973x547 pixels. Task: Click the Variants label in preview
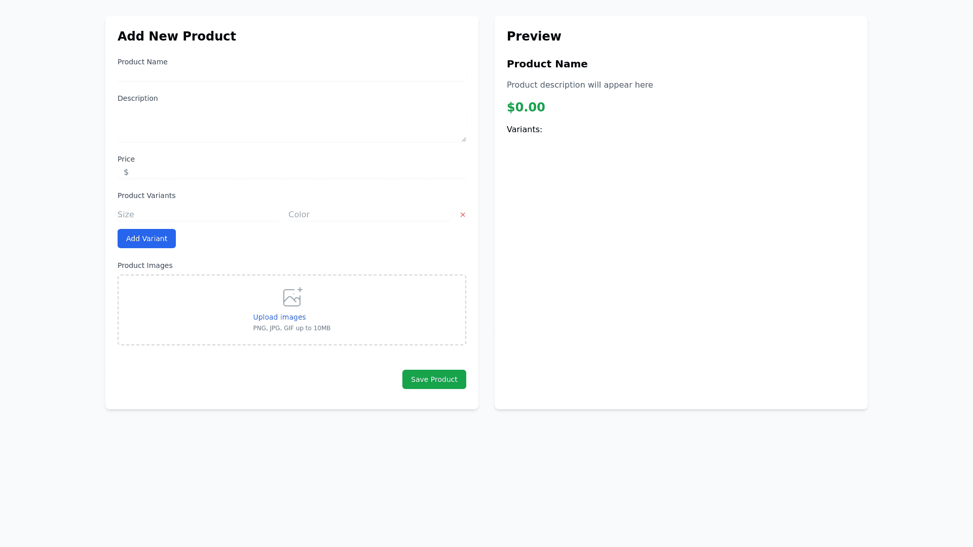pyautogui.click(x=525, y=129)
